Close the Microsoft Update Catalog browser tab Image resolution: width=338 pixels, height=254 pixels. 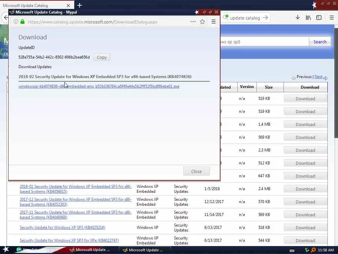tap(68, 5)
